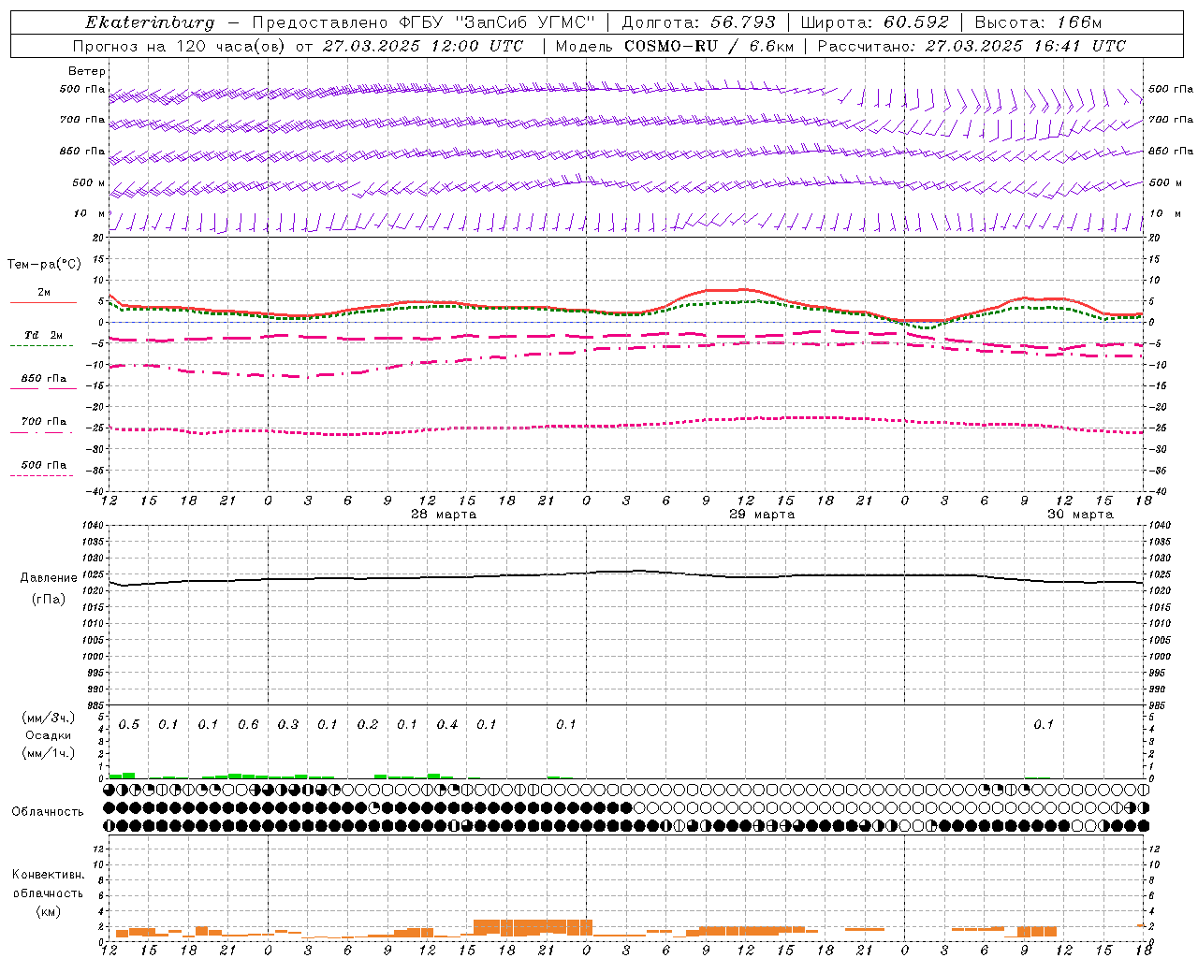Click the "0.3" precipitation amount
1198x958 pixels.
point(288,724)
